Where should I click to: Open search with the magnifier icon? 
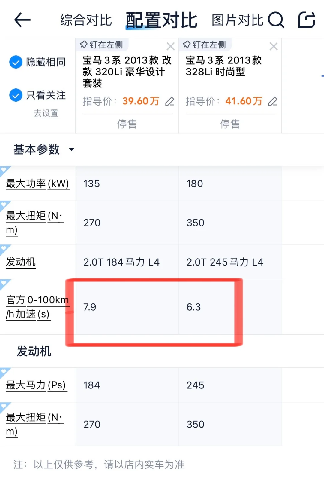pos(276,20)
